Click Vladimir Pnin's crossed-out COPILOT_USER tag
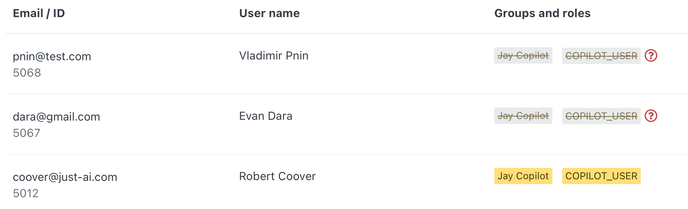This screenshot has width=688, height=209. 601,56
